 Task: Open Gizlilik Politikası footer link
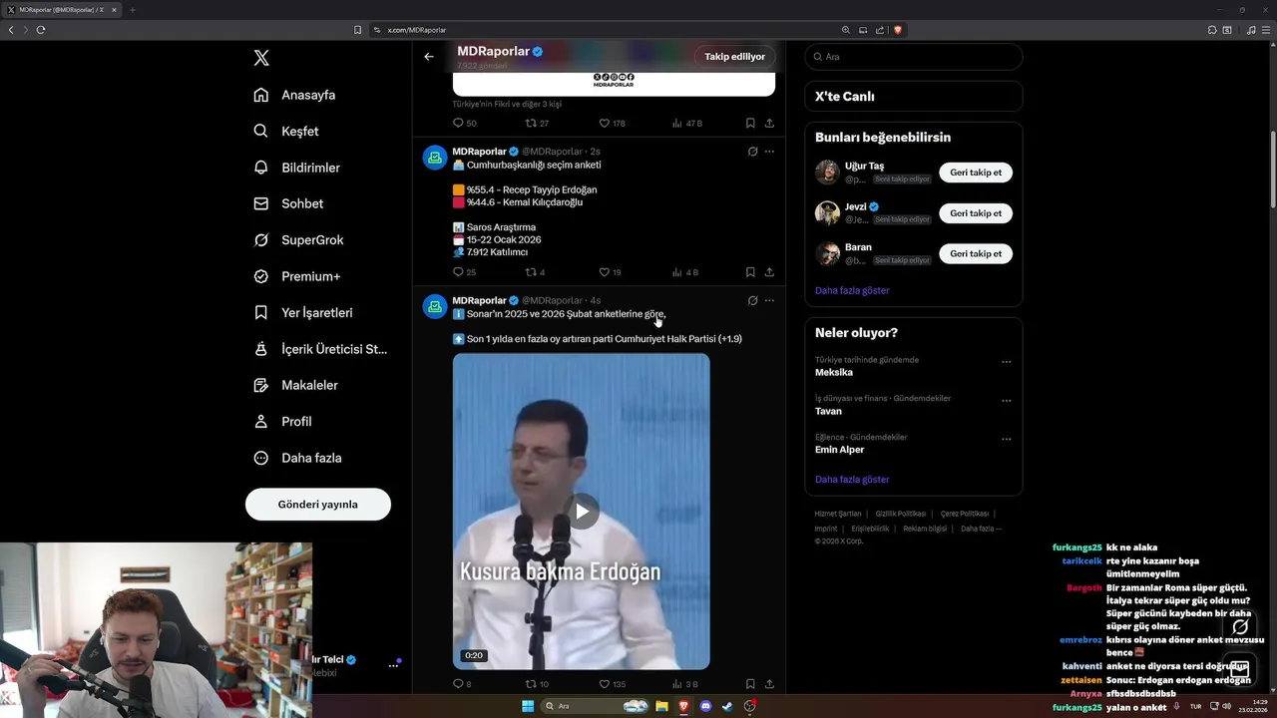pyautogui.click(x=902, y=514)
